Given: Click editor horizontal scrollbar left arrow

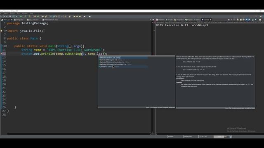Looking at the screenshot, I should pyautogui.click(x=8, y=134).
